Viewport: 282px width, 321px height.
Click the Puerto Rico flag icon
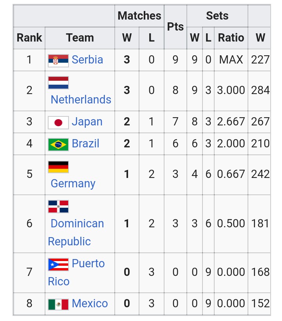(x=58, y=265)
